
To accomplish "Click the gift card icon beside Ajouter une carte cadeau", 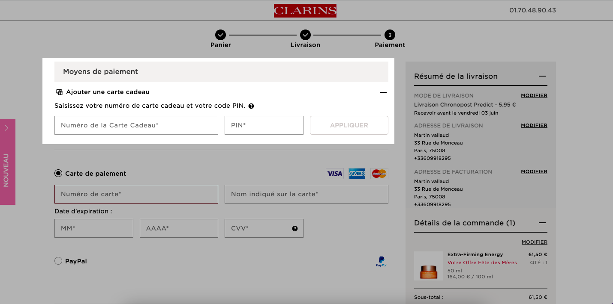I will 60,92.
